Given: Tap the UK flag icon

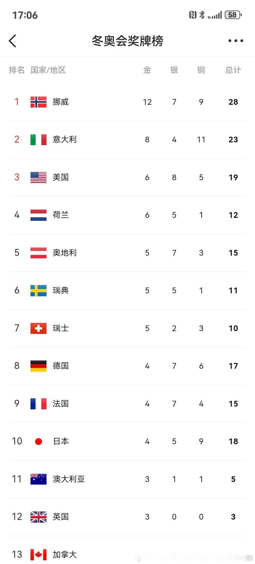Looking at the screenshot, I should (x=38, y=517).
